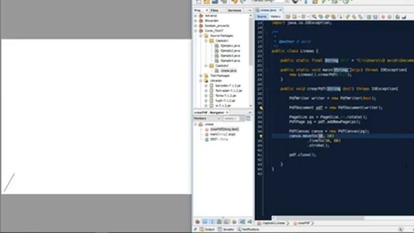Switch to the Services tab
The width and height of the screenshot is (414, 233).
(234, 10)
